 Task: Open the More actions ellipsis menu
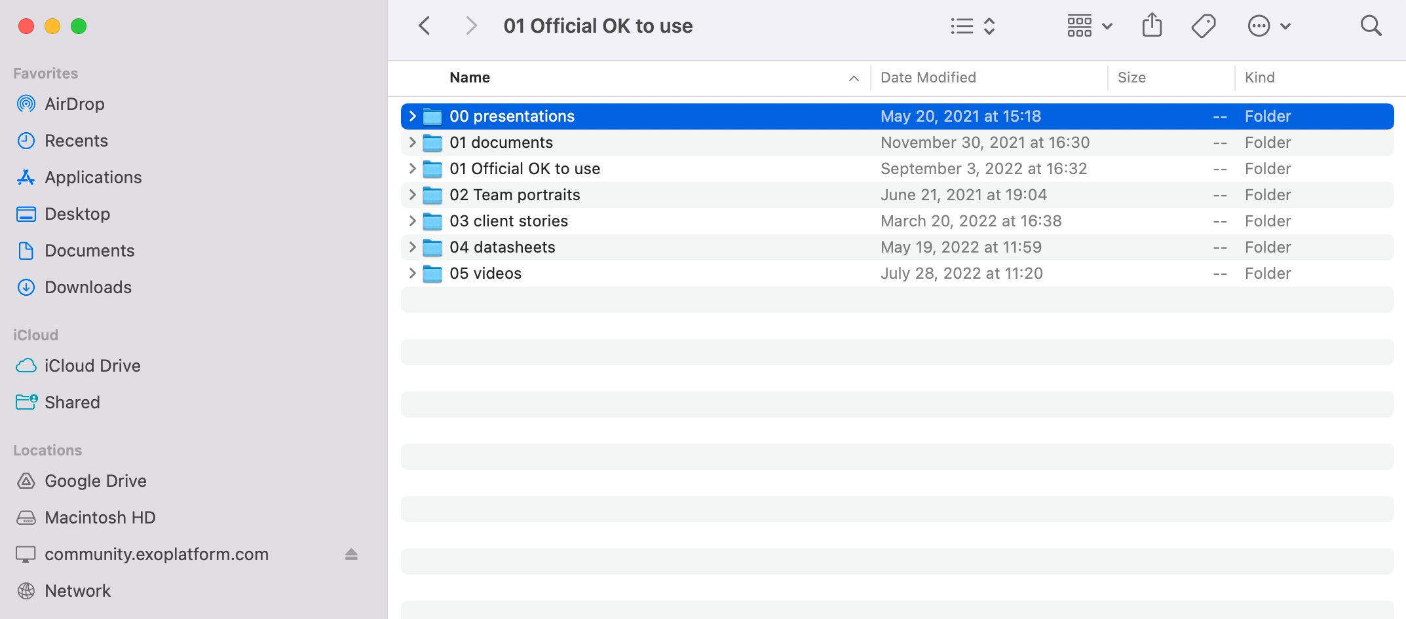pos(1268,26)
